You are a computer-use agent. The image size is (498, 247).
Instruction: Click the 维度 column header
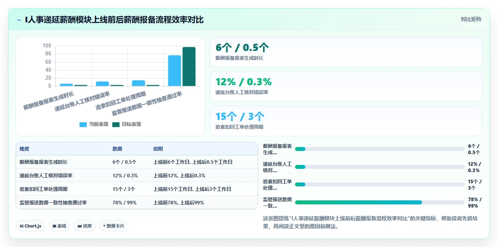tap(24, 149)
